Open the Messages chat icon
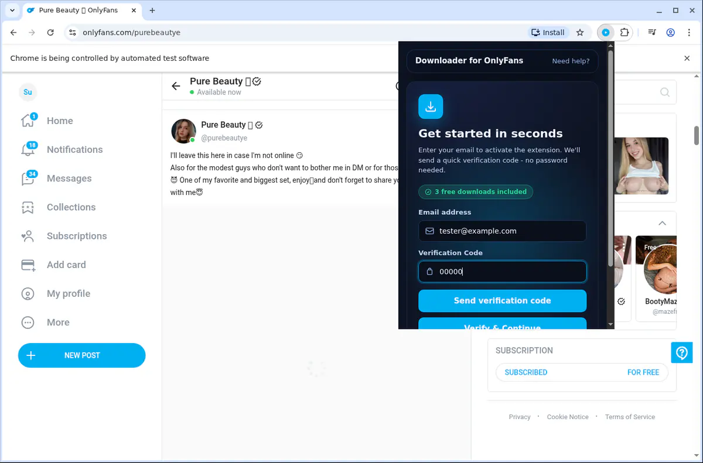The height and width of the screenshot is (463, 703). click(x=28, y=178)
